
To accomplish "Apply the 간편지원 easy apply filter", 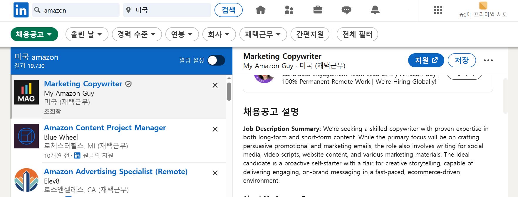I will [310, 34].
